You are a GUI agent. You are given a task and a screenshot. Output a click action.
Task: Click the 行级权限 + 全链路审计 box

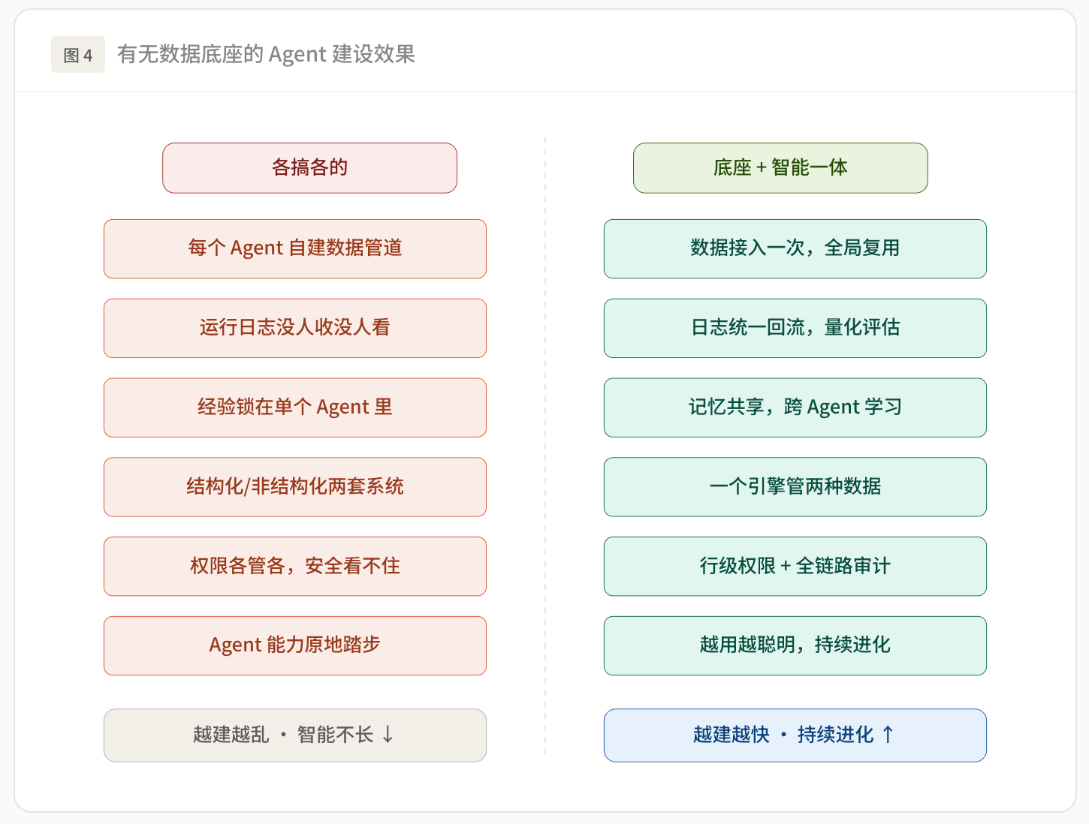click(x=795, y=567)
